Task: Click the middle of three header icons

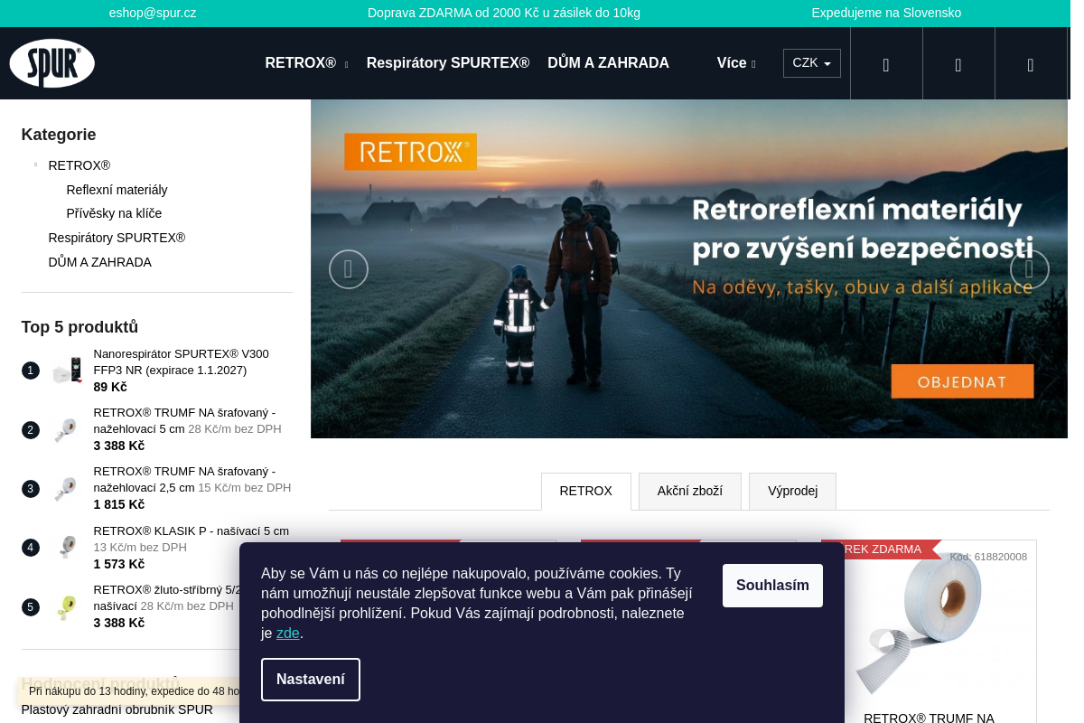Action: pos(958,64)
